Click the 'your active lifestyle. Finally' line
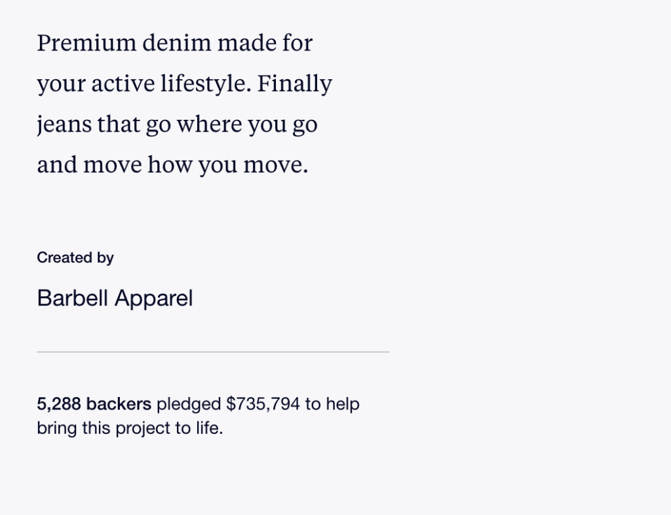The image size is (671, 515). [x=184, y=84]
